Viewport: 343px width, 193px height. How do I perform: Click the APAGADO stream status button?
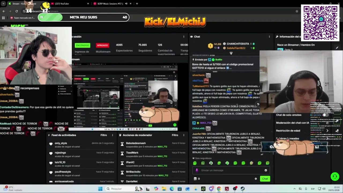[102, 45]
